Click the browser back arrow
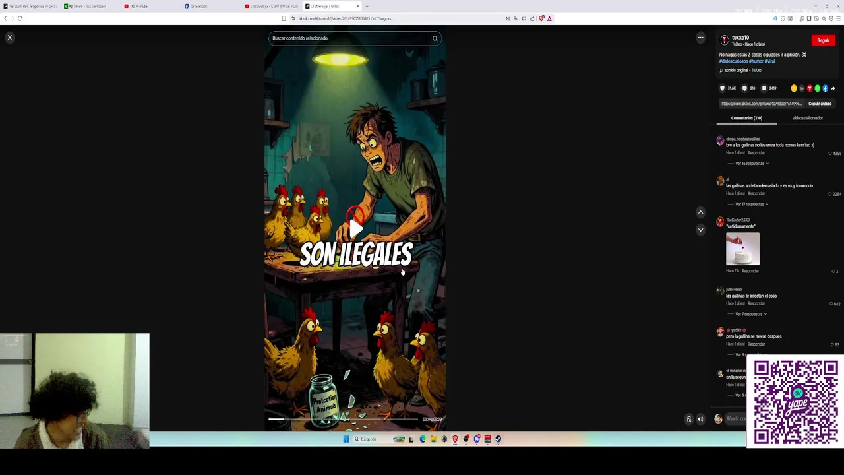The height and width of the screenshot is (475, 844). (x=5, y=18)
